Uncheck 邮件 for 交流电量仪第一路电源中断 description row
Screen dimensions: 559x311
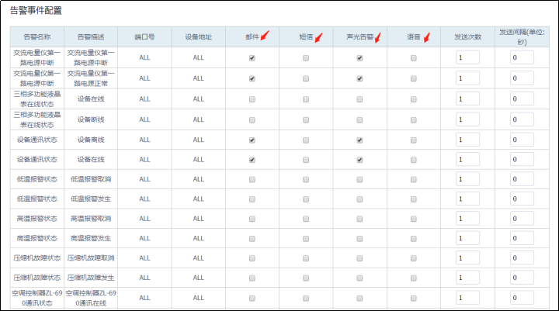pyautogui.click(x=252, y=58)
